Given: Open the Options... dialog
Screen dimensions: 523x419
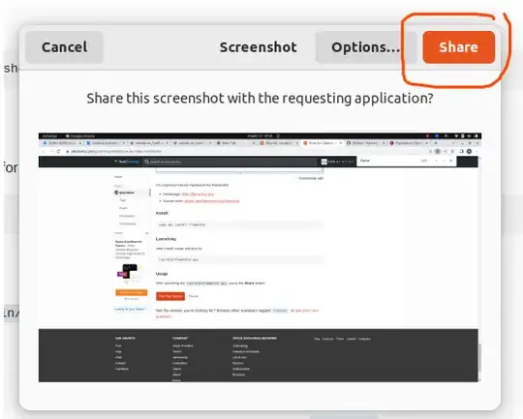Looking at the screenshot, I should [365, 47].
